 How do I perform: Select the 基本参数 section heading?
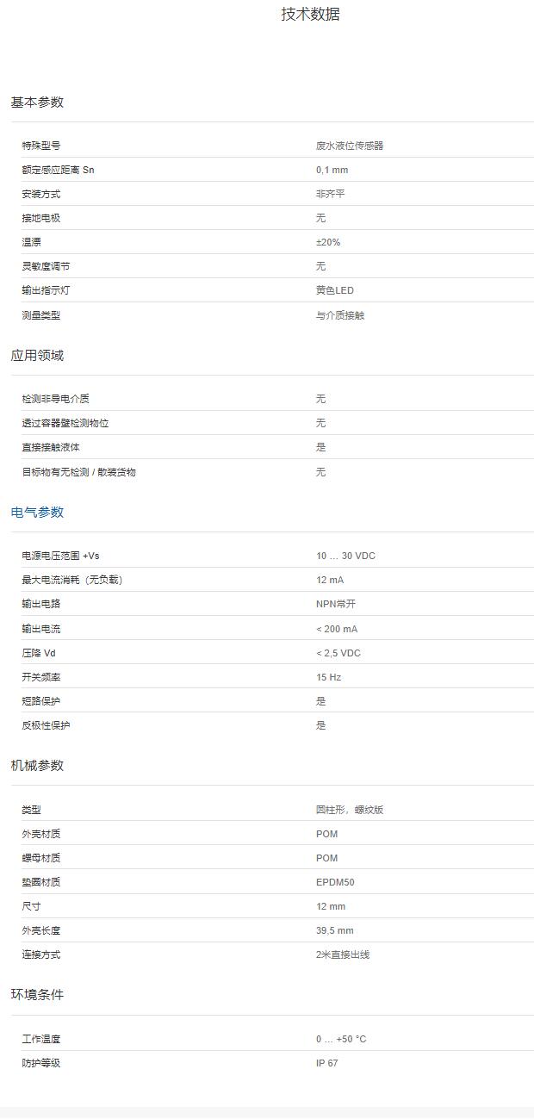point(37,103)
